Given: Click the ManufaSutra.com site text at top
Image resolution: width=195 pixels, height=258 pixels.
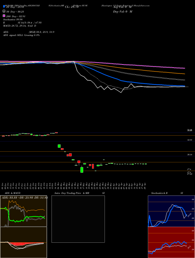Looking at the screenshot, I should pos(142,5).
